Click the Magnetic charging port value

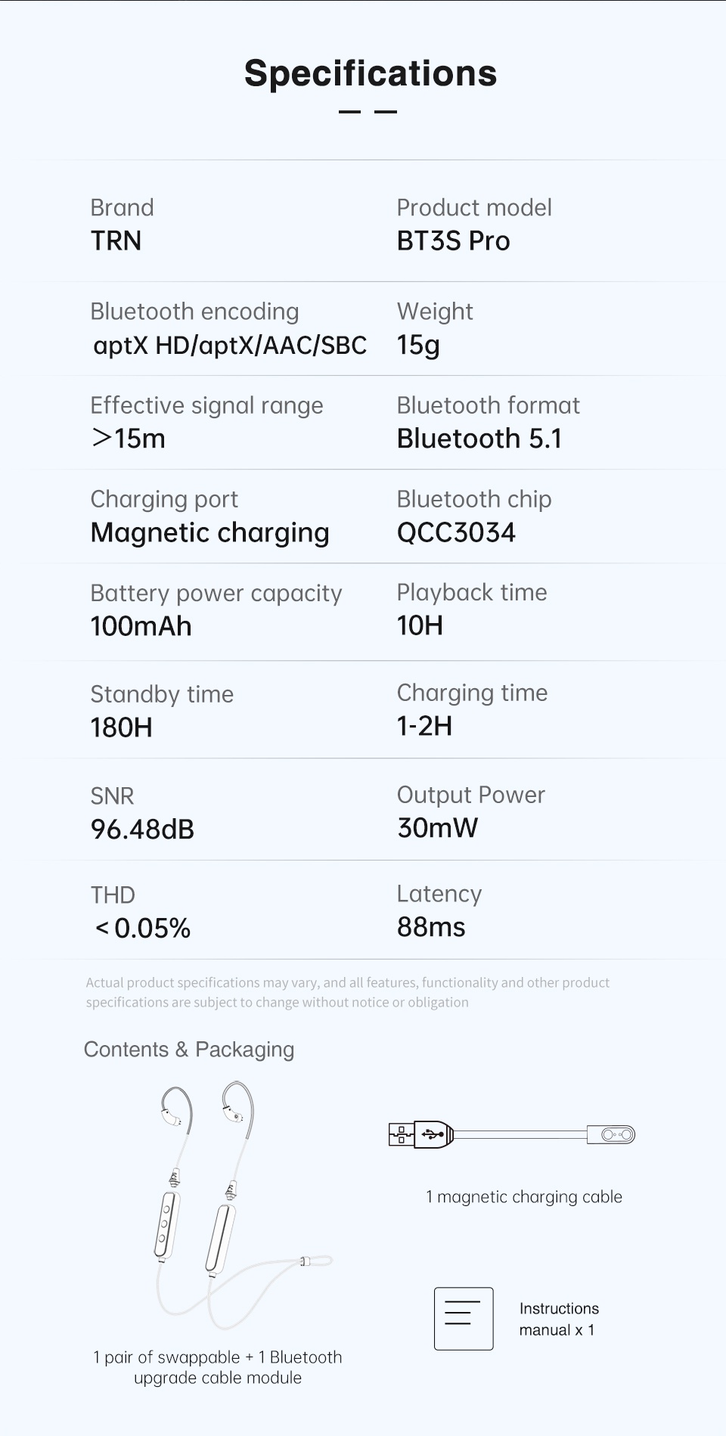pyautogui.click(x=210, y=533)
